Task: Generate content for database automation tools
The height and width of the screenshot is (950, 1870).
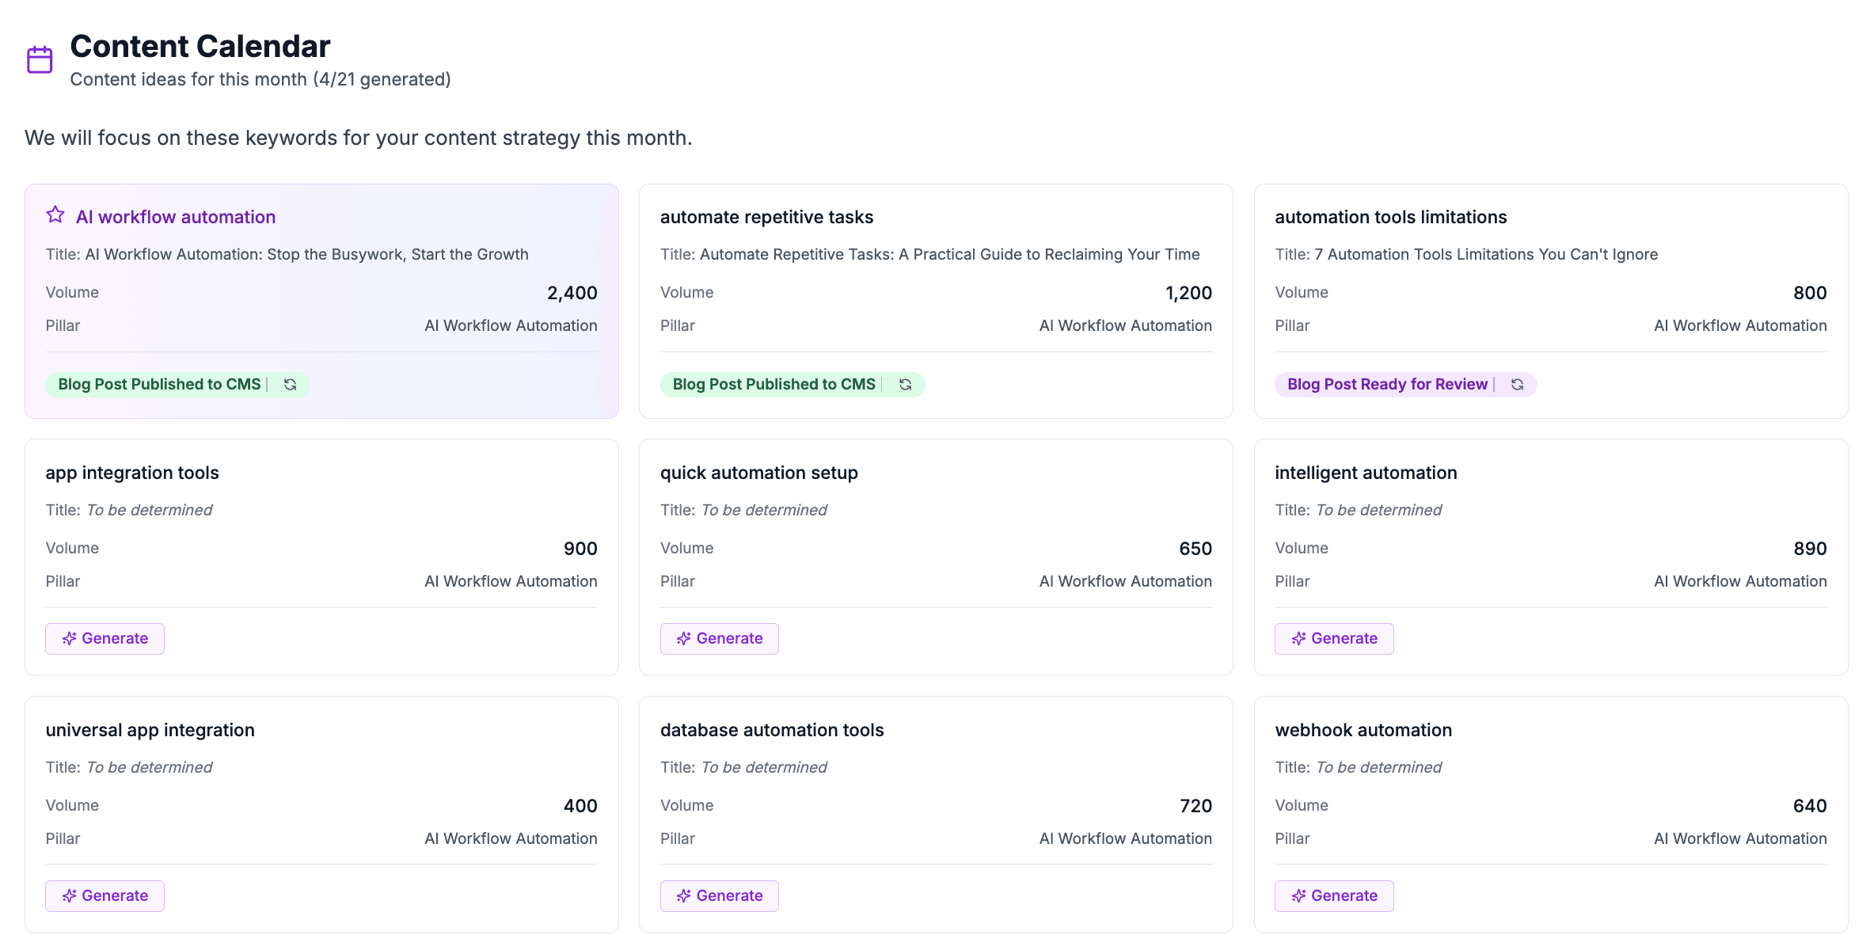Action: tap(719, 895)
